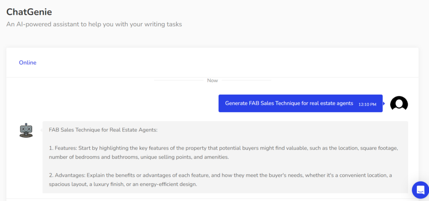This screenshot has height=201, width=429.
Task: Click the ChatGenie robot avatar icon
Action: click(26, 130)
